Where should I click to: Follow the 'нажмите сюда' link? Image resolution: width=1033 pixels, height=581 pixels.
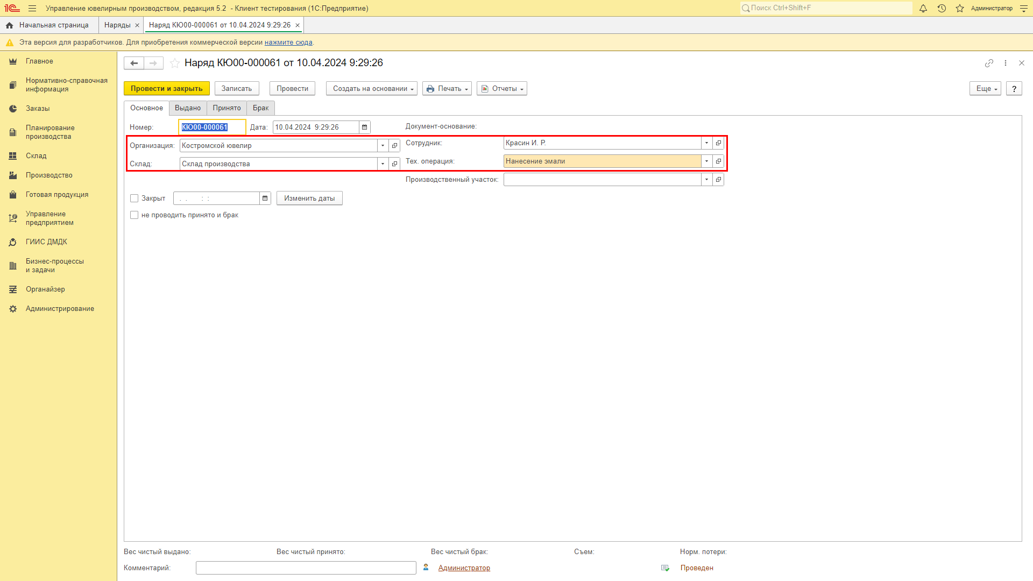tap(288, 42)
